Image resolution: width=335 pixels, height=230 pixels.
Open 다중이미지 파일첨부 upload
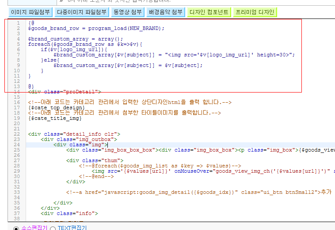[x=82, y=12]
